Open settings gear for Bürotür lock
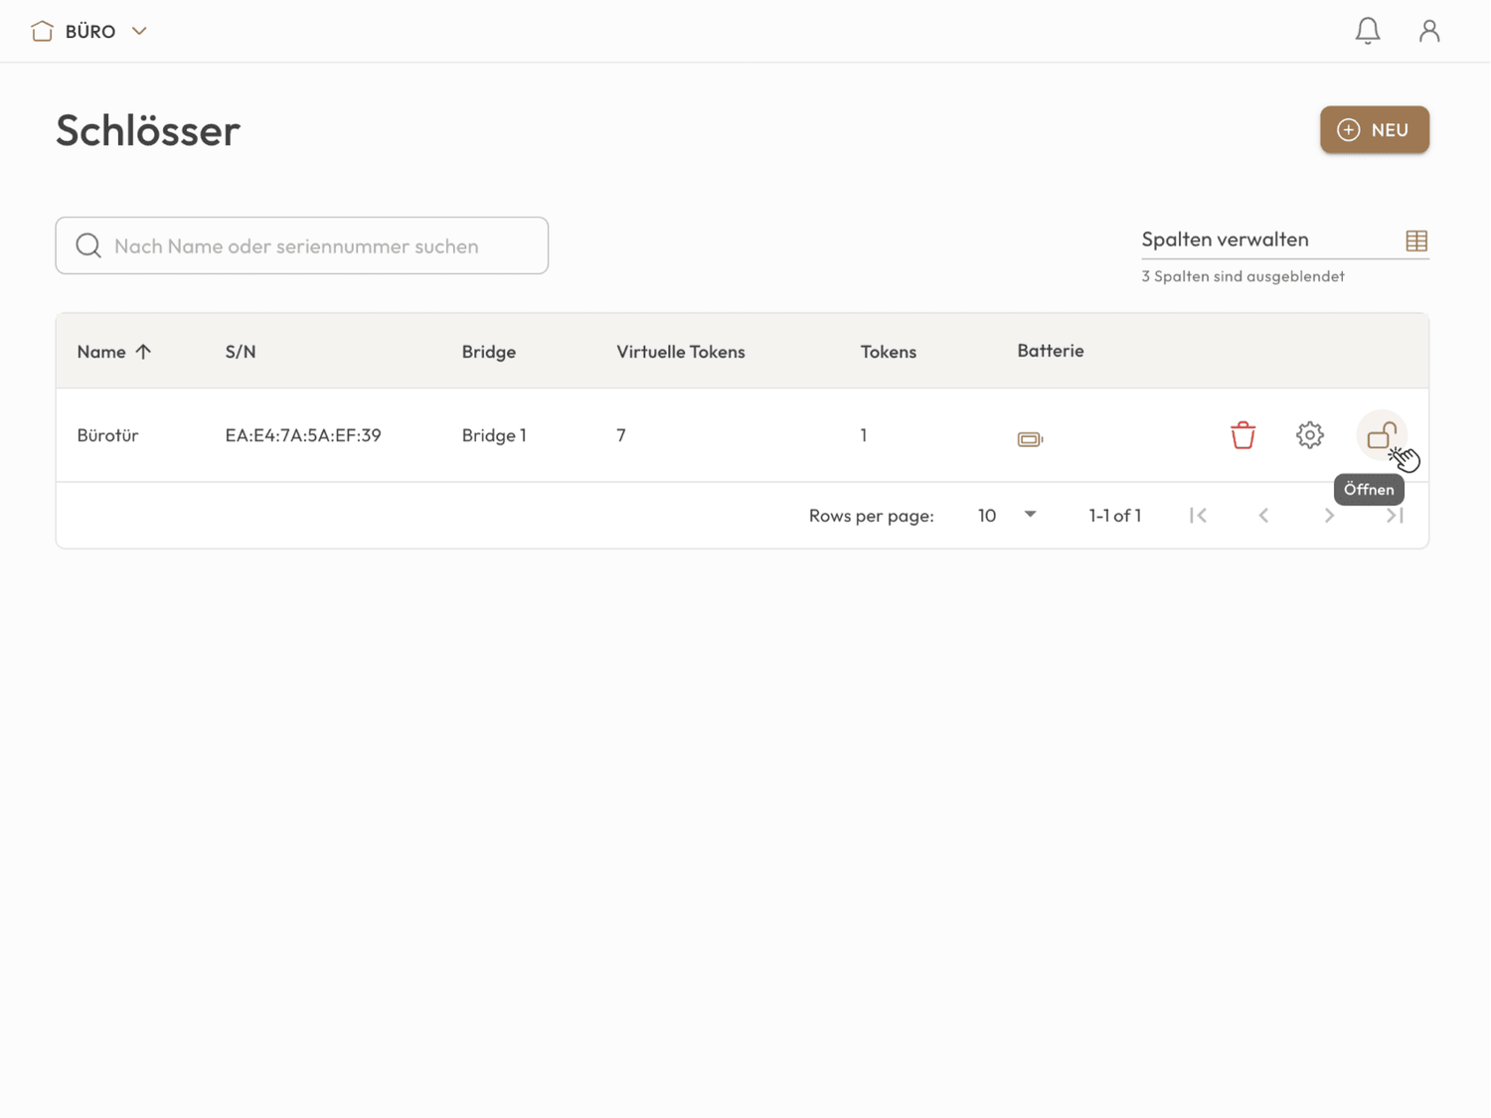 point(1309,435)
